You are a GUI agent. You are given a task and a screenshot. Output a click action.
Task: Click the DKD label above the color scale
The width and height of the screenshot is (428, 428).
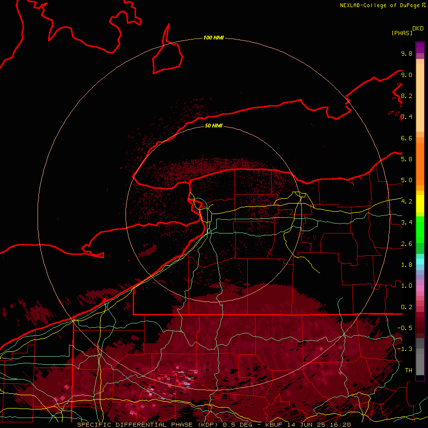click(x=418, y=29)
